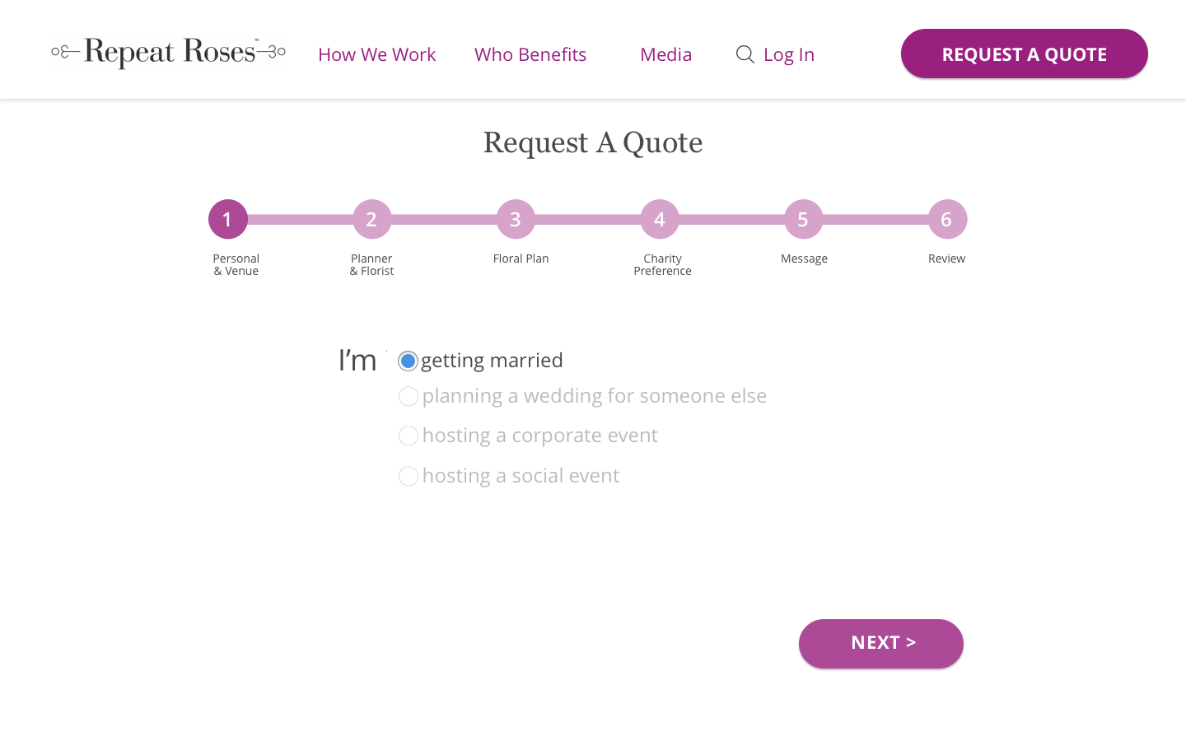
Task: Jump to step 6 Review circle
Action: 947,219
